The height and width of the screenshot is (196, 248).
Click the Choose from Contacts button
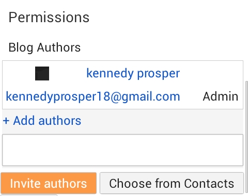coord(172,183)
